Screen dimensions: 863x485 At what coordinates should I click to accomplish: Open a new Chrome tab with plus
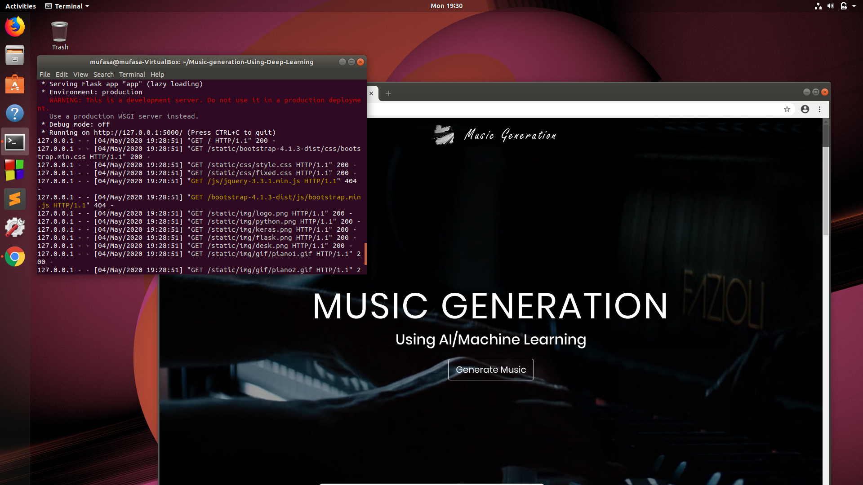pyautogui.click(x=388, y=93)
